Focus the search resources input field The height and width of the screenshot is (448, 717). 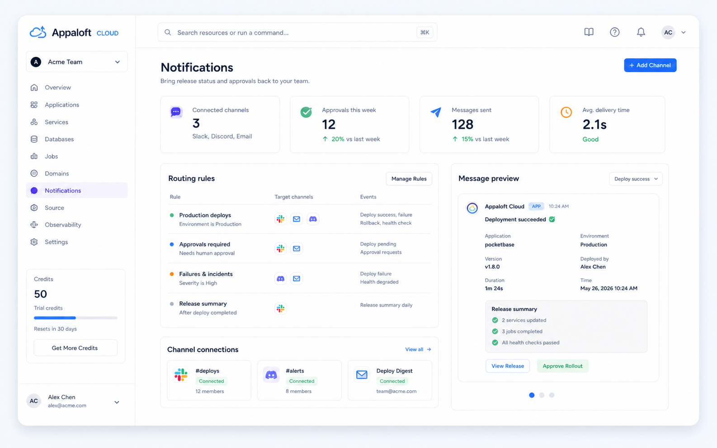[x=297, y=33]
